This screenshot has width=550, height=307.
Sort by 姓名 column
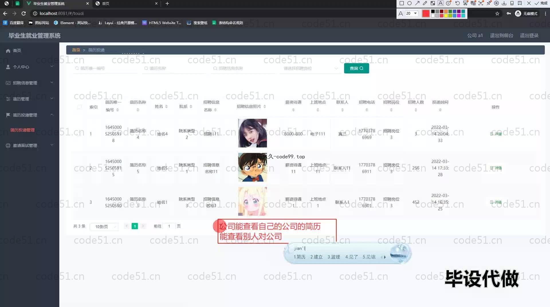(166, 107)
